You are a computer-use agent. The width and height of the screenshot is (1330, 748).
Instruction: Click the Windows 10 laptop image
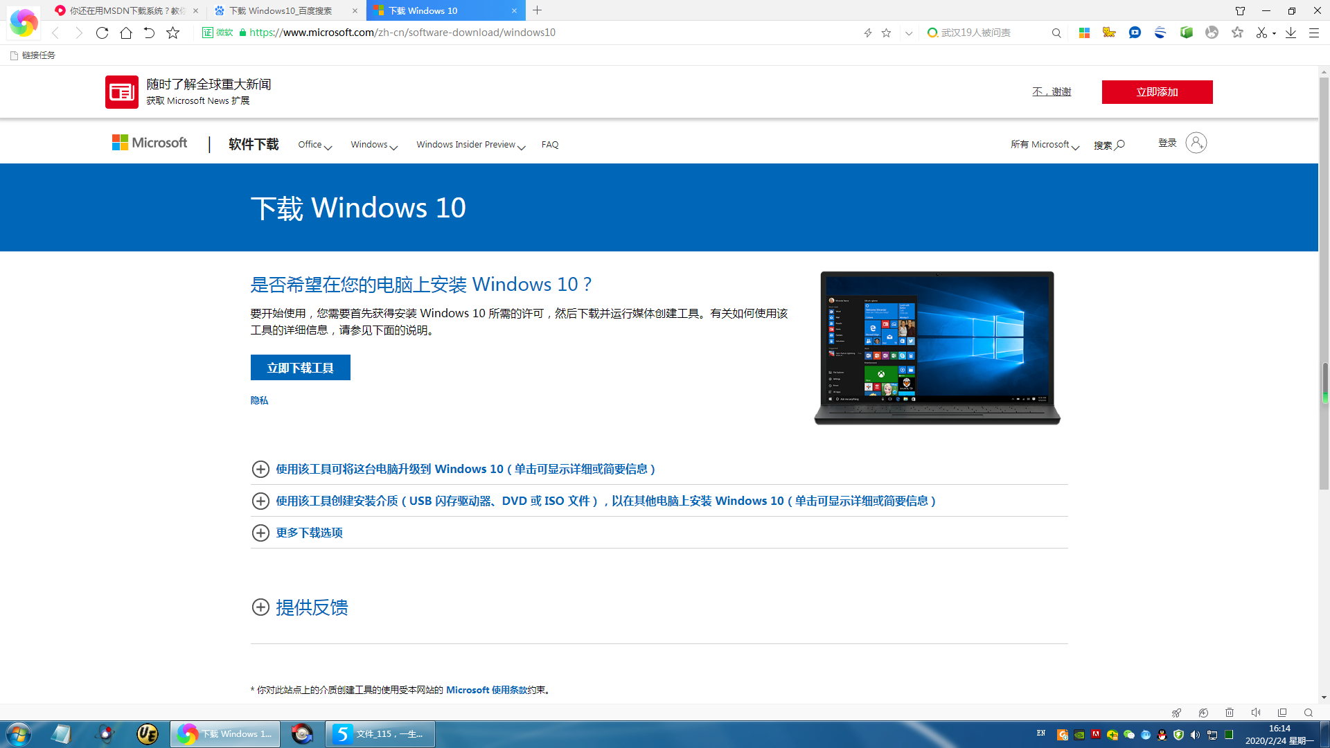tap(937, 348)
